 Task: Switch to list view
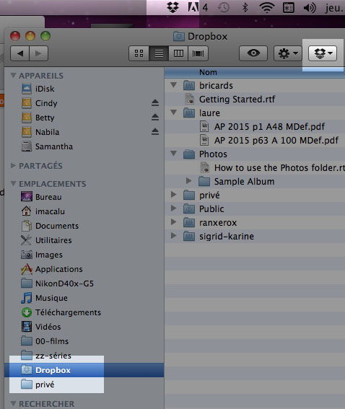tap(159, 53)
